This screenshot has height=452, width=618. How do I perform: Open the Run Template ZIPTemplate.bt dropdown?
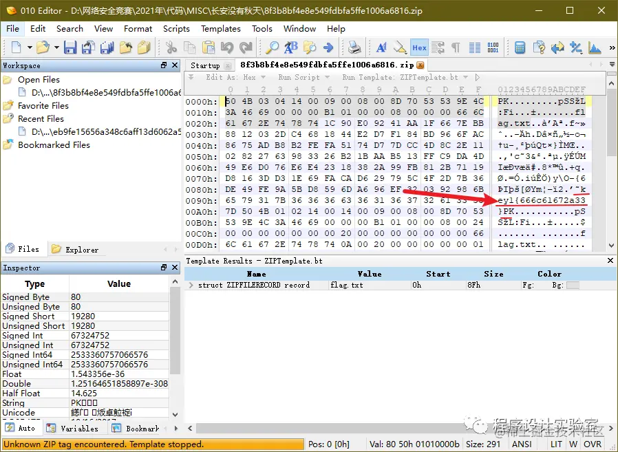pos(405,77)
